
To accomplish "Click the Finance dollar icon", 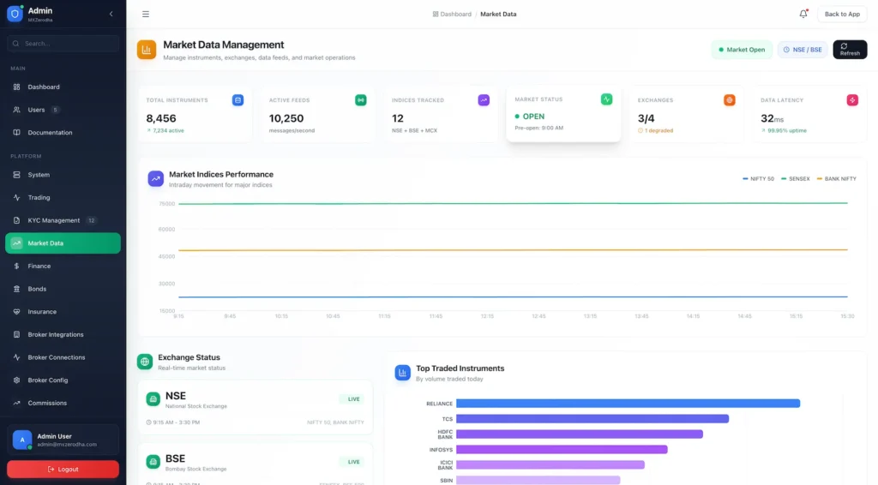I will click(x=16, y=266).
